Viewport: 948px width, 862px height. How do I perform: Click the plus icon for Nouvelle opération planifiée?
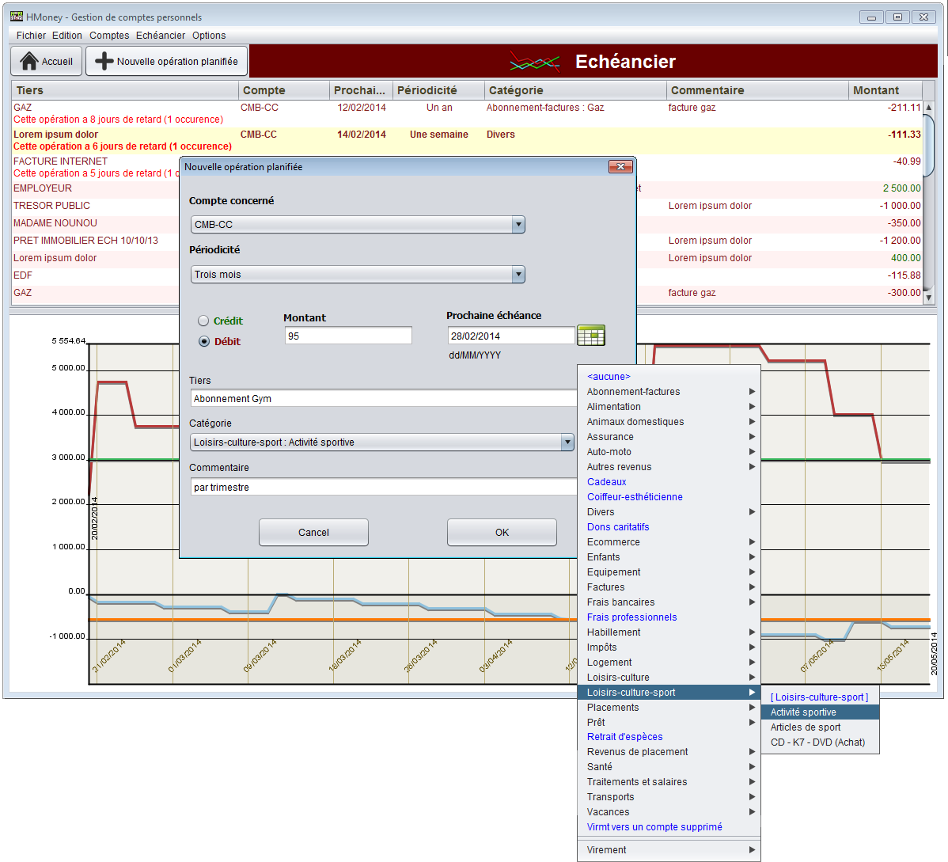click(x=104, y=61)
